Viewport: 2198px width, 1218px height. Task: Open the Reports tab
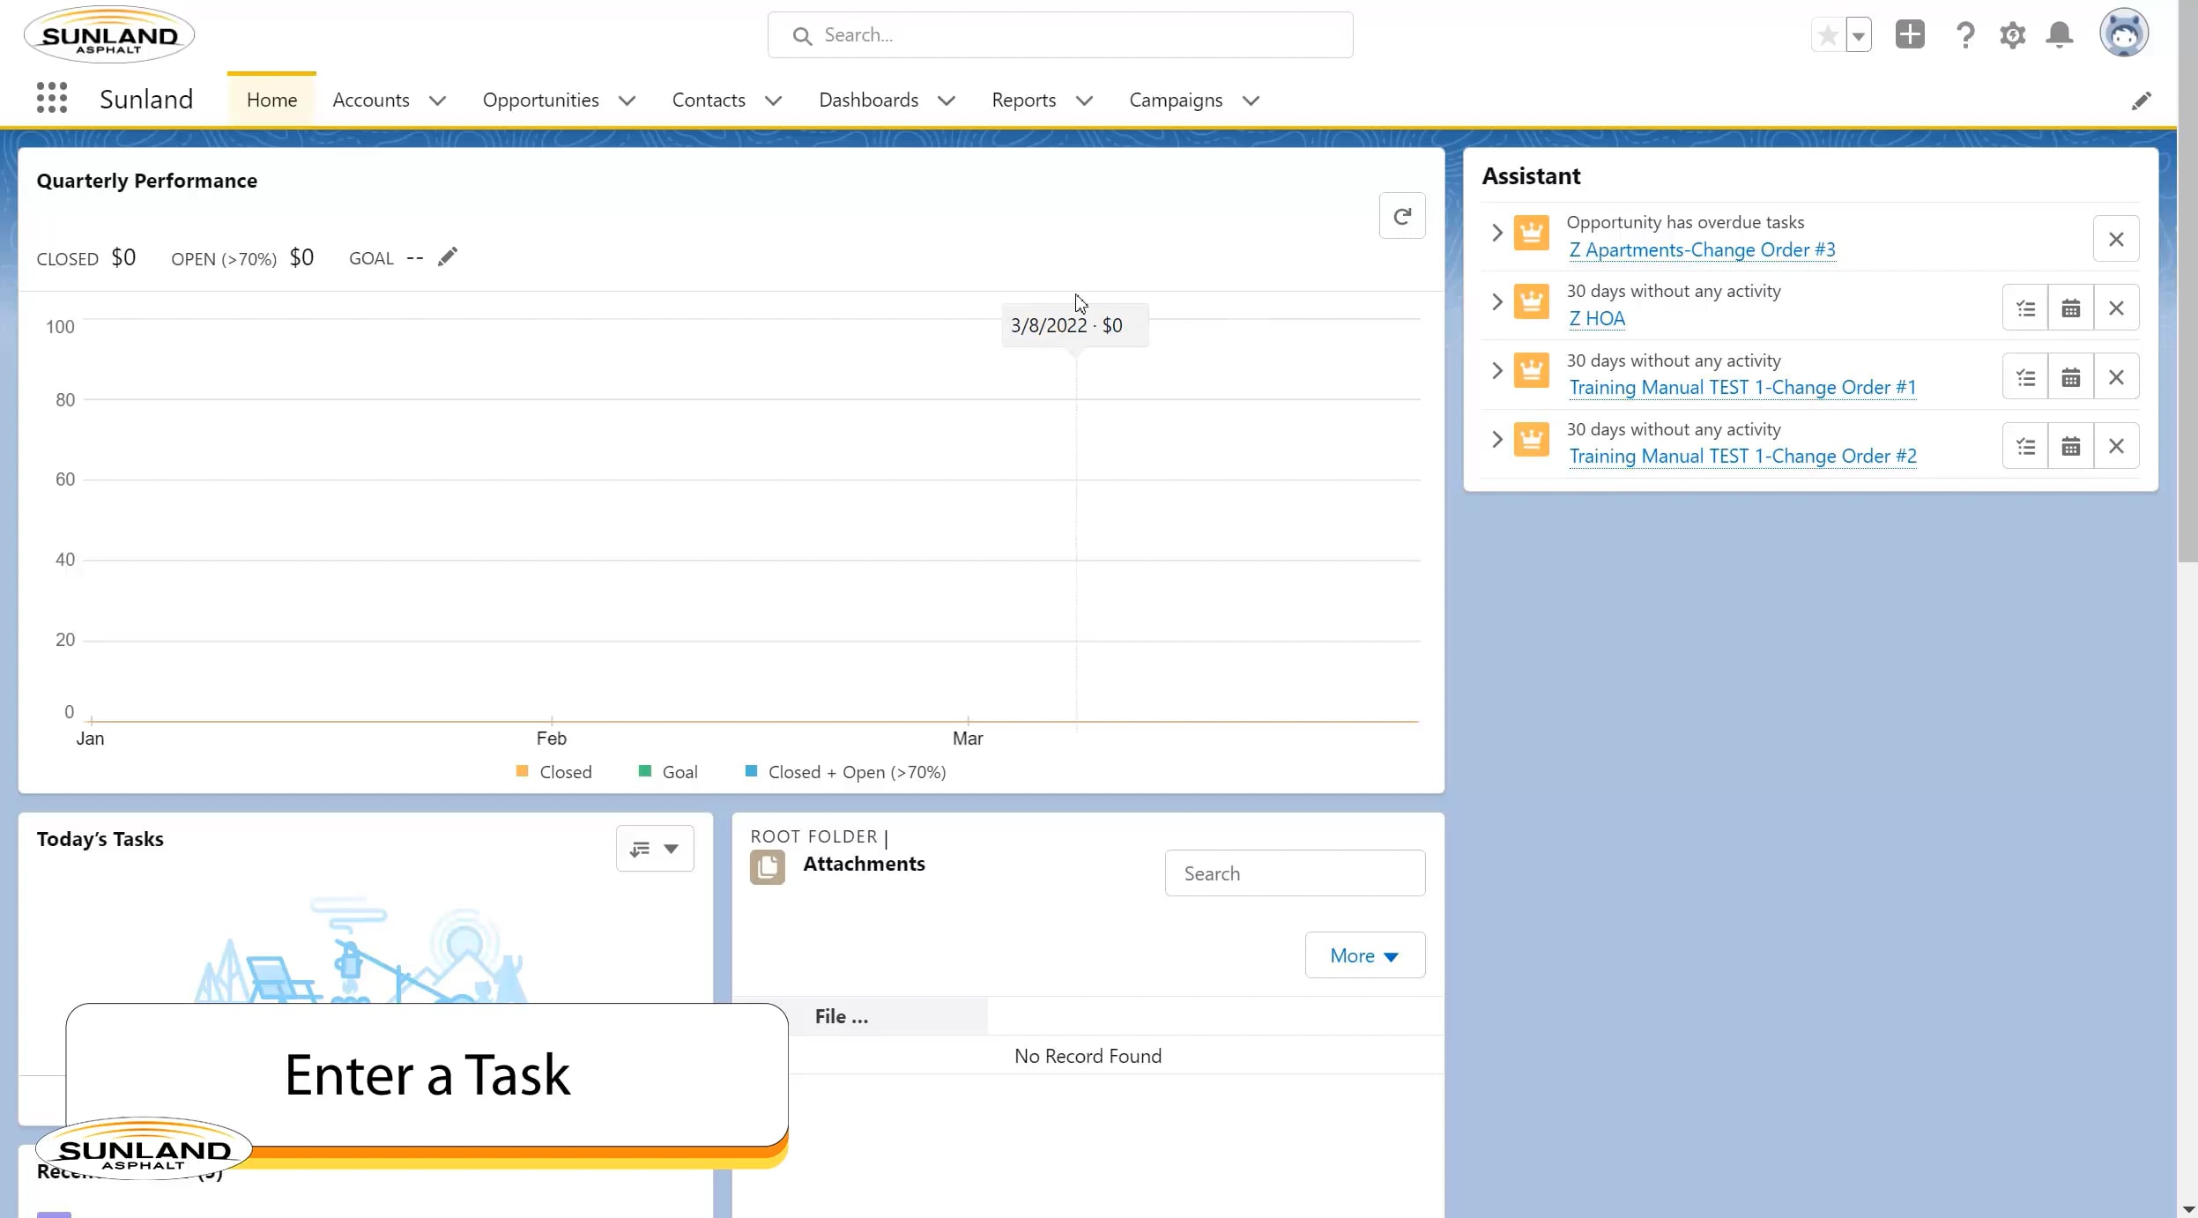1023,100
